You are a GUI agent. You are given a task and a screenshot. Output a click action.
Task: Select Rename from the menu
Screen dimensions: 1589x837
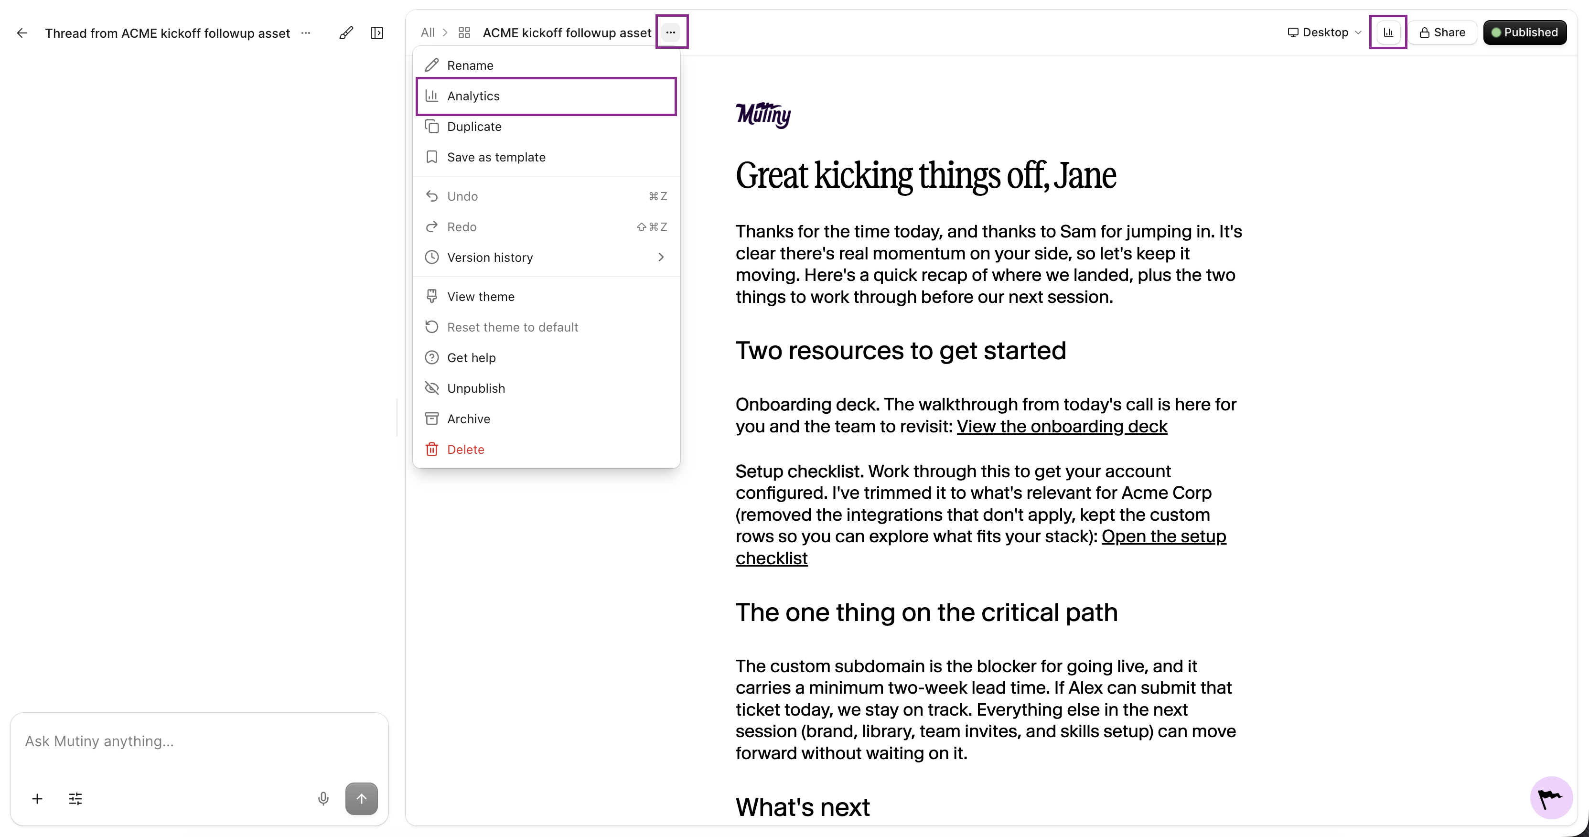click(x=547, y=65)
